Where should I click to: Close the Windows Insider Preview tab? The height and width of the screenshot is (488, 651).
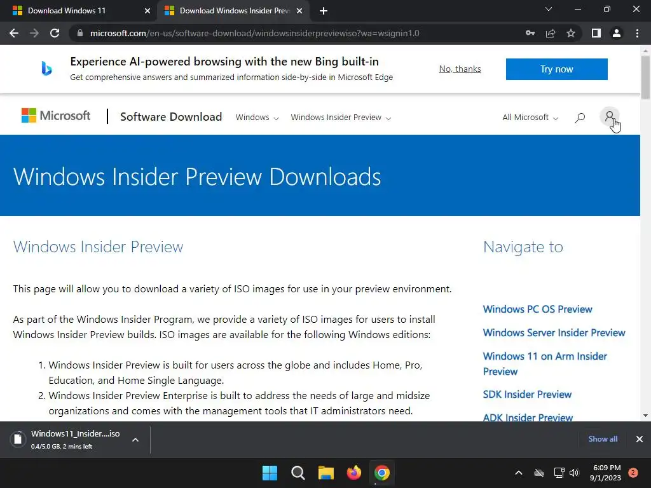pos(299,11)
